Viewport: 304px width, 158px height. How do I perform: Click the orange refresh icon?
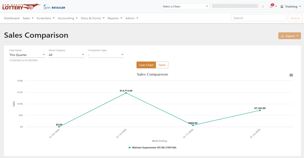263,6
